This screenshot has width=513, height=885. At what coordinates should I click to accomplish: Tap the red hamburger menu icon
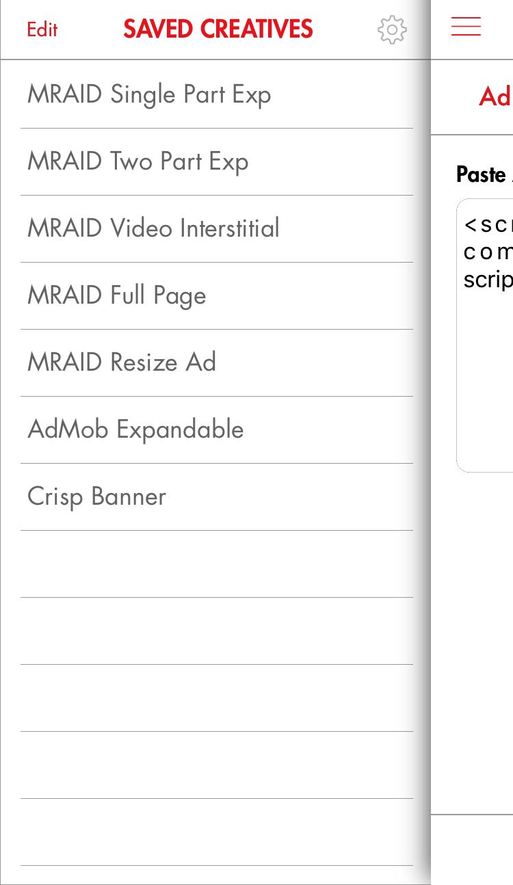click(x=466, y=27)
